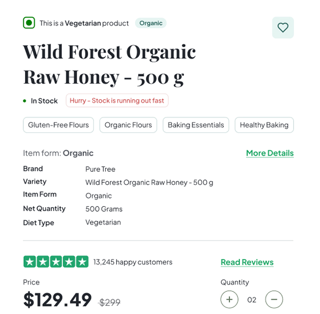Click the $129.49 price
The width and height of the screenshot is (320, 314).
click(x=57, y=299)
